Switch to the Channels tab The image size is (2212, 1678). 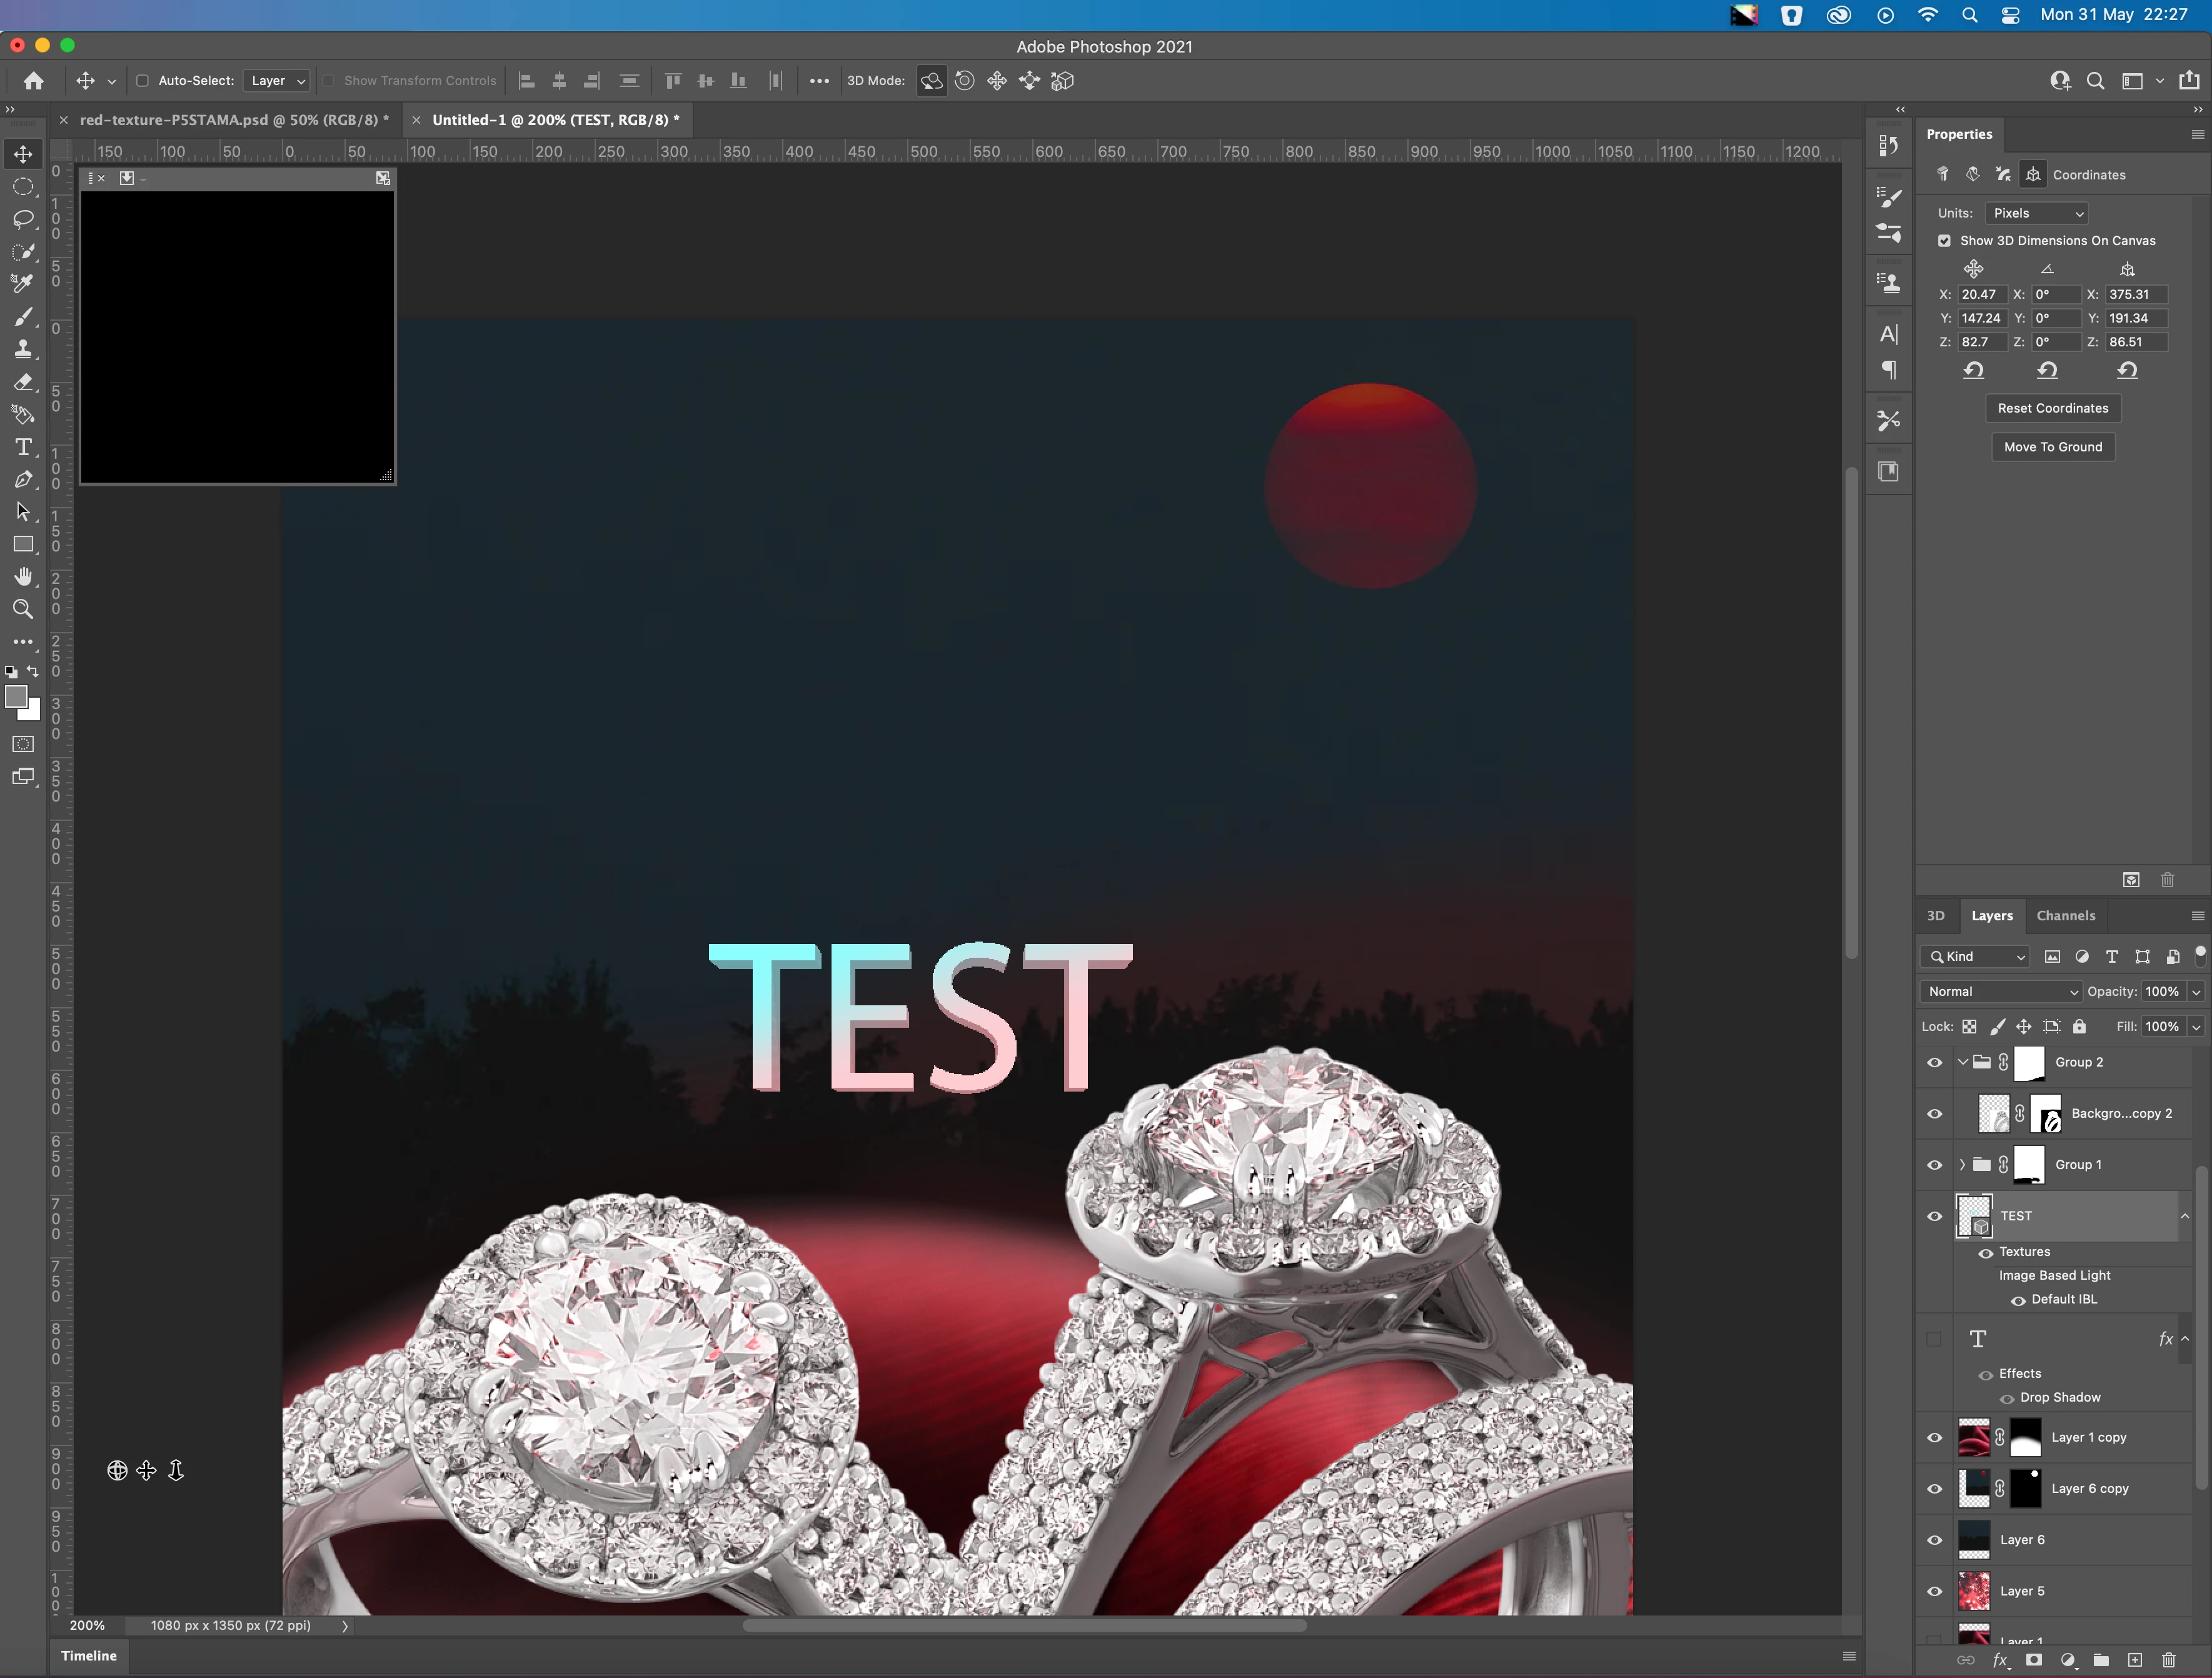[x=2065, y=916]
